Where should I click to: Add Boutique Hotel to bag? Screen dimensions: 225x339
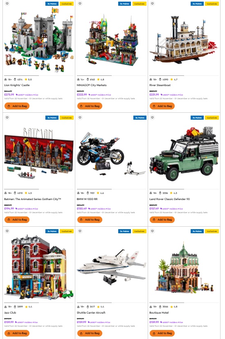tap(162, 333)
